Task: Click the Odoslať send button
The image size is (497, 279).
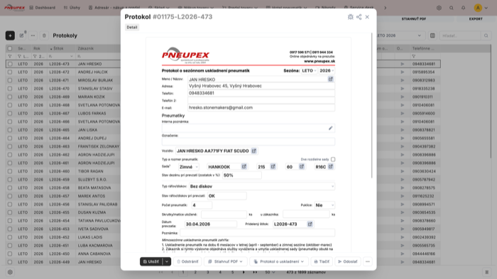Action: (x=348, y=261)
